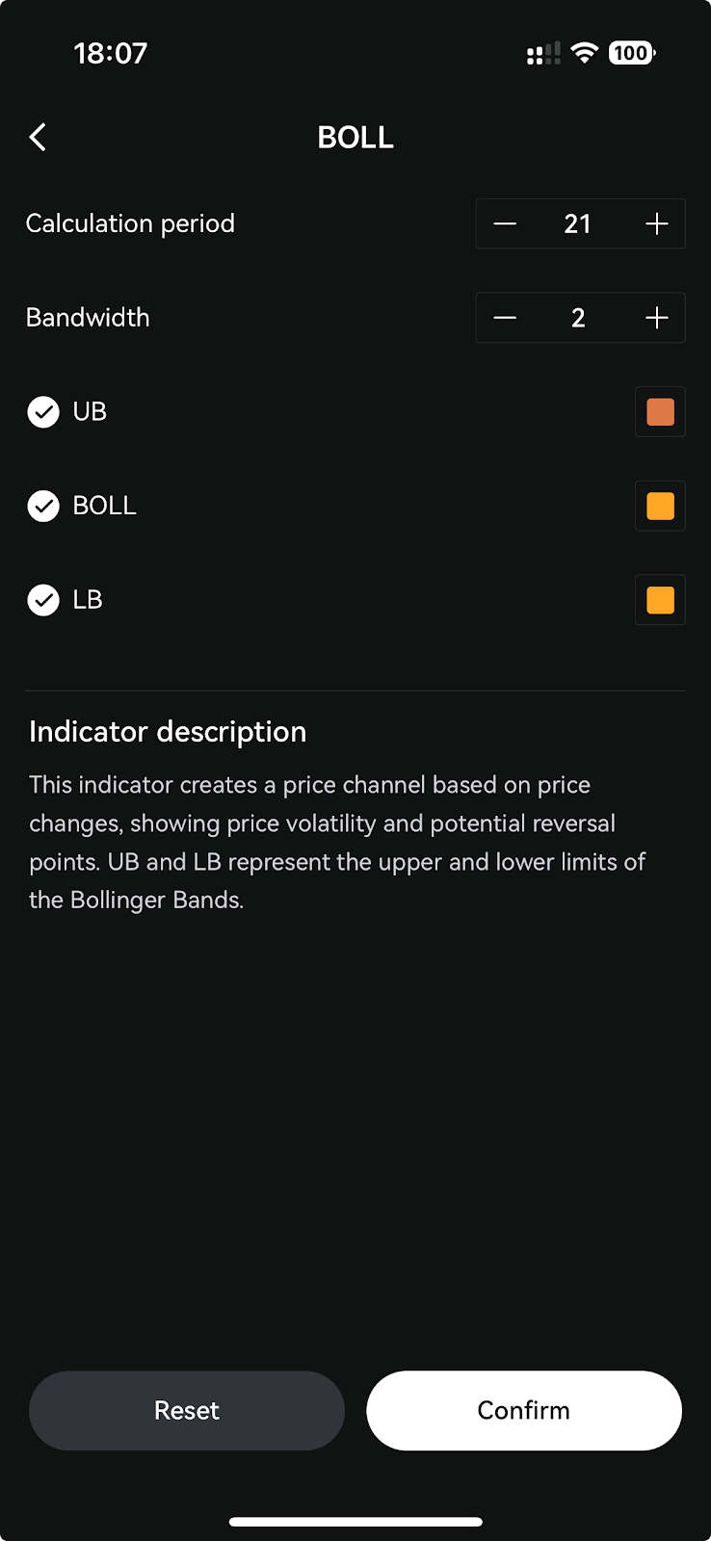Open the LB color swatch
711x1541 pixels.
[660, 600]
